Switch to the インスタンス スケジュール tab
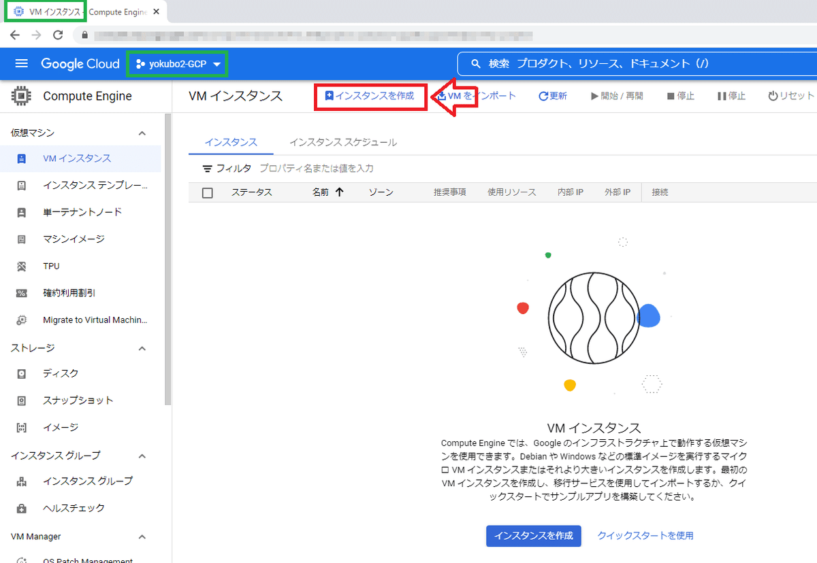817x563 pixels. (343, 142)
